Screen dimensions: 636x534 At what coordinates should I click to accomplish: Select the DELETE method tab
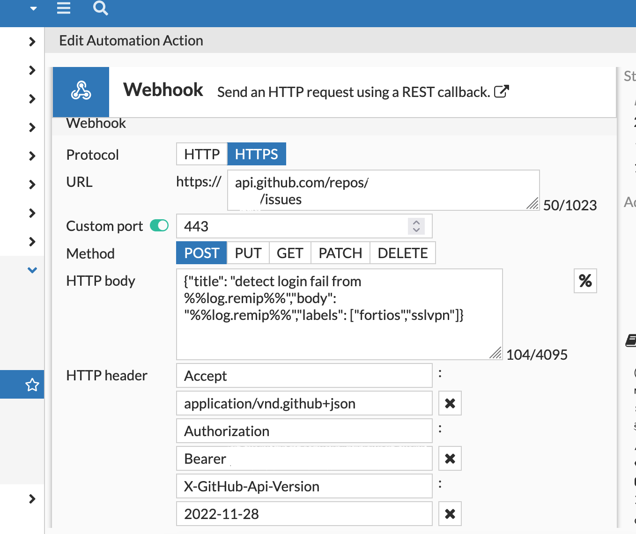pos(402,252)
